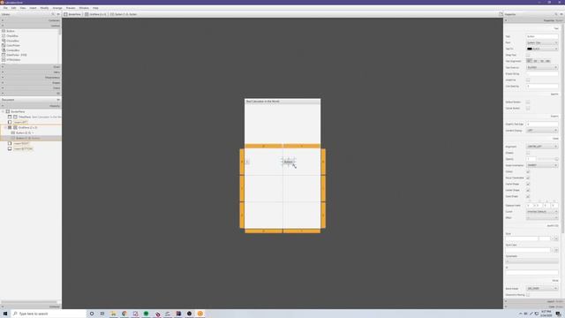
Task: Toggle the Center Shape checkbox
Action: (528, 191)
